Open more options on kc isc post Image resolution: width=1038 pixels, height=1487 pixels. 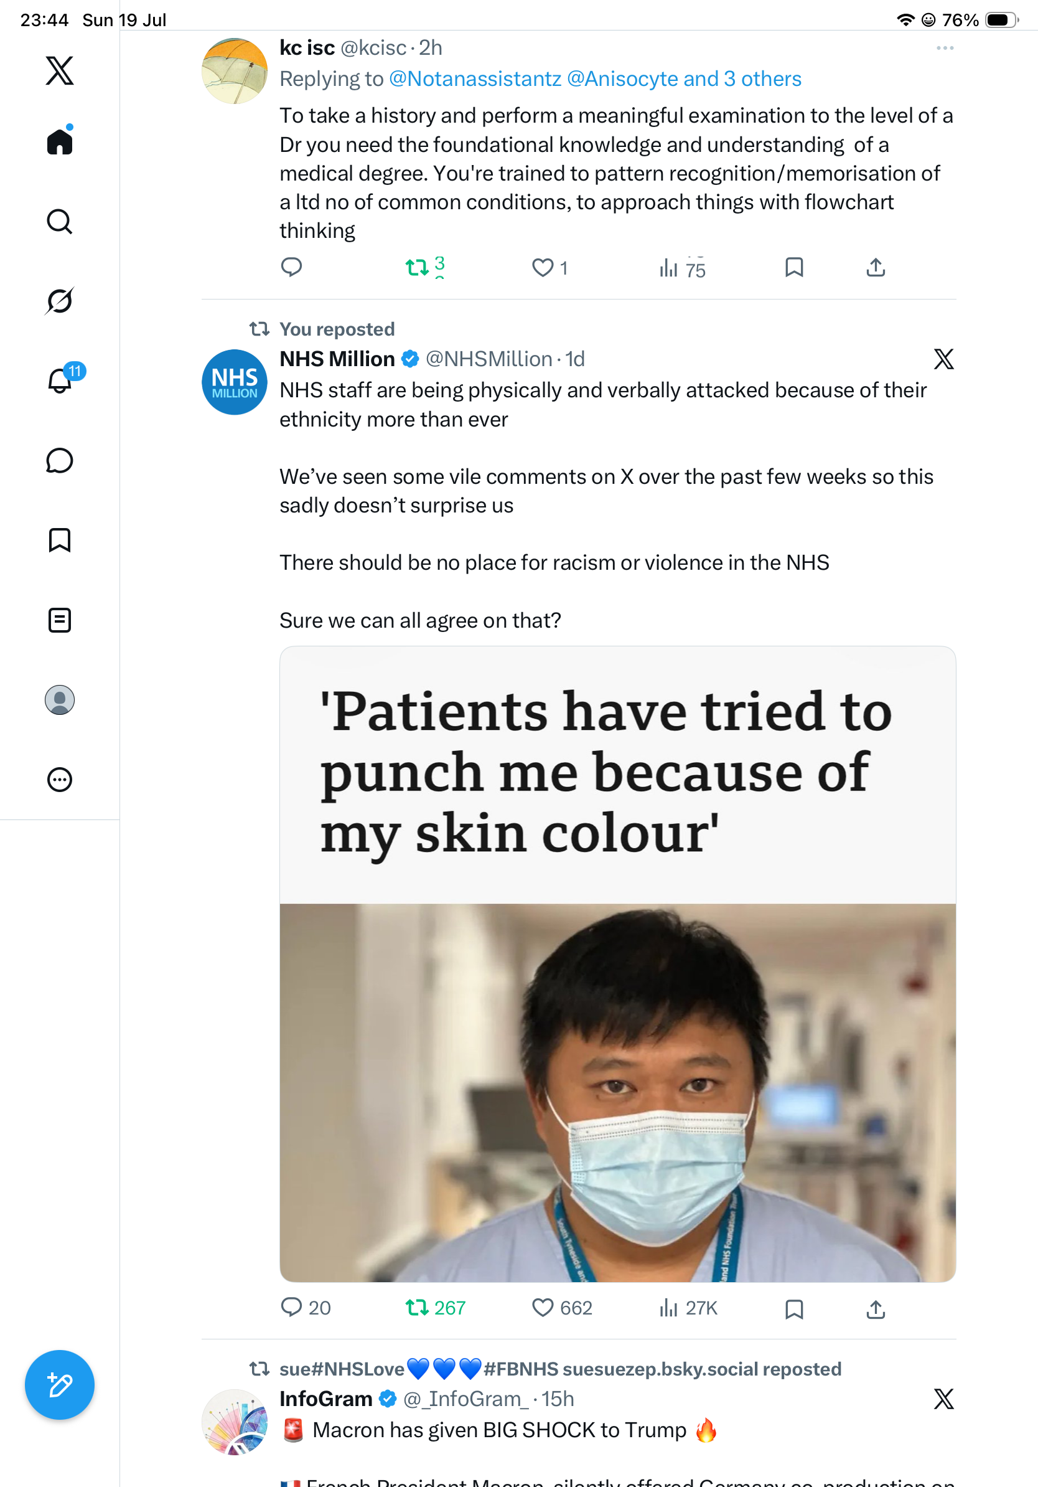click(945, 48)
